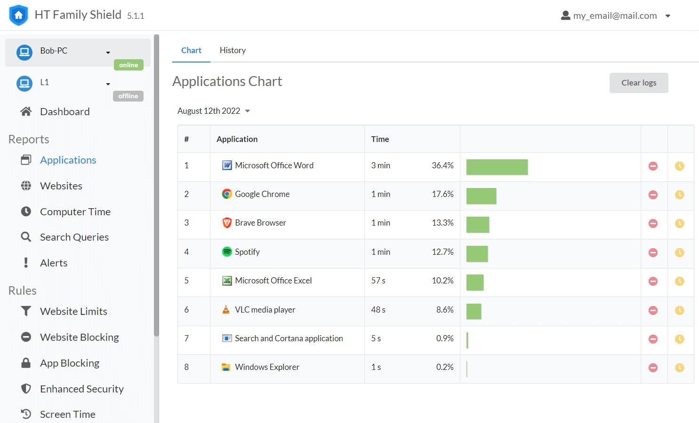Image resolution: width=699 pixels, height=423 pixels.
Task: Click the offline status badge
Action: coord(128,96)
